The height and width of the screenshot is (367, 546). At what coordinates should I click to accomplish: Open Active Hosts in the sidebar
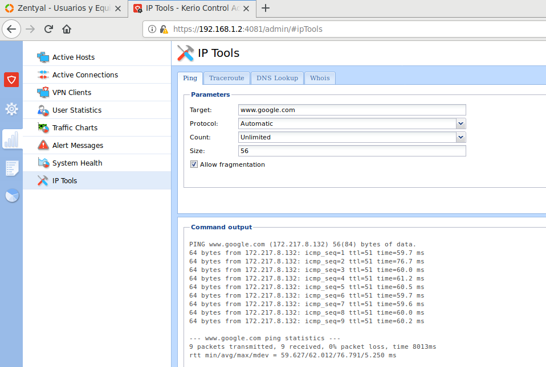pos(97,57)
